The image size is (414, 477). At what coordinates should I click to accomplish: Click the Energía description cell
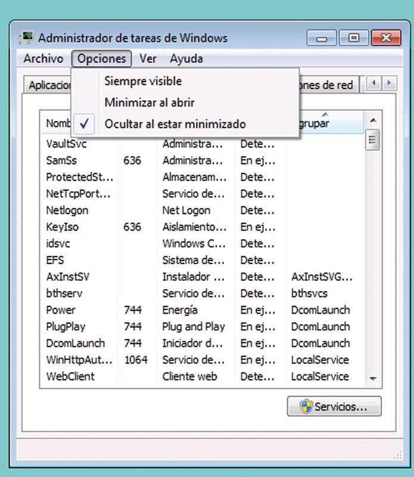(180, 310)
